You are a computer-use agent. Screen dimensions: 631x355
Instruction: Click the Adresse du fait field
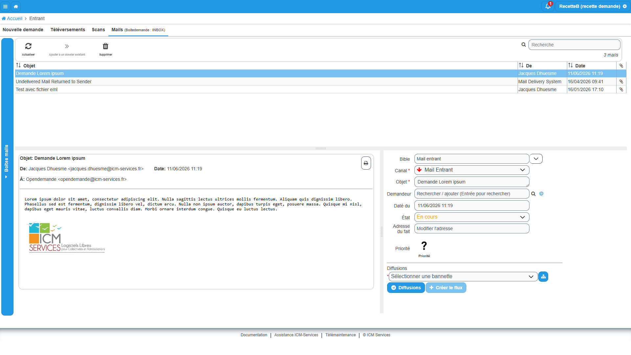(472, 228)
